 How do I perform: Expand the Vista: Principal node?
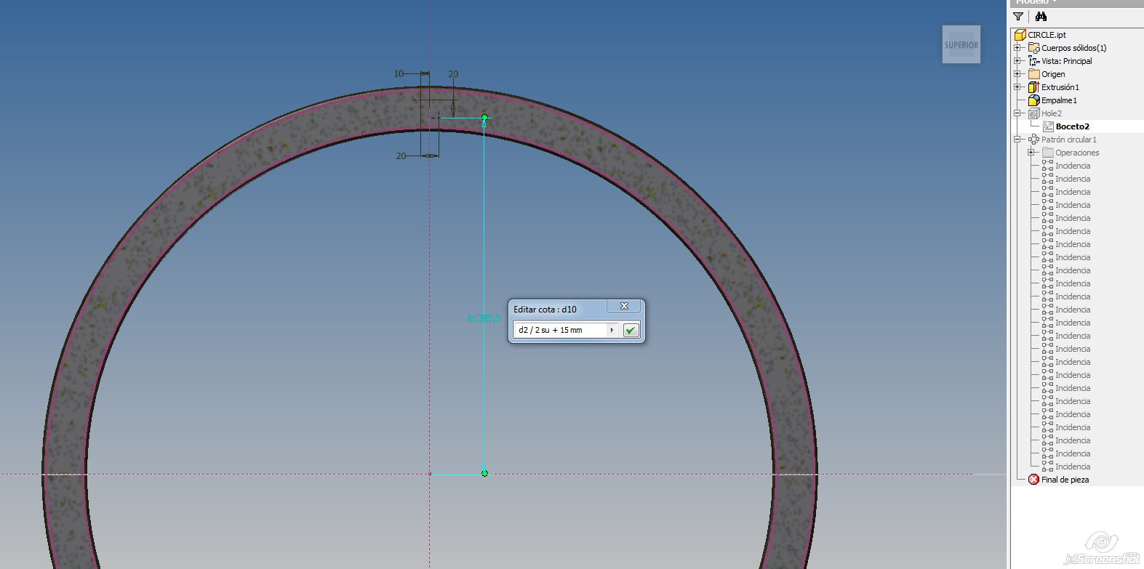pyautogui.click(x=1018, y=61)
